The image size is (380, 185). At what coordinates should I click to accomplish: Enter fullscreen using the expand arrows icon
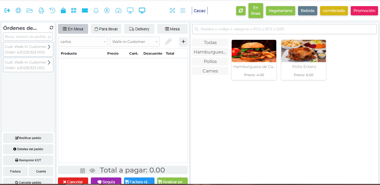coord(172,10)
